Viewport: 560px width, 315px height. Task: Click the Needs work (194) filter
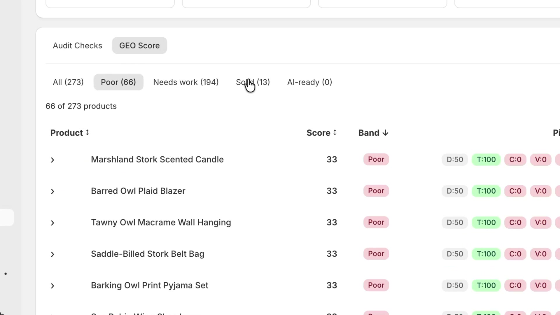point(186,82)
